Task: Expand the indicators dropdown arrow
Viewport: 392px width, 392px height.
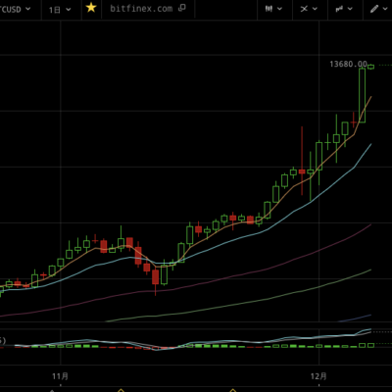Action: coord(315,9)
